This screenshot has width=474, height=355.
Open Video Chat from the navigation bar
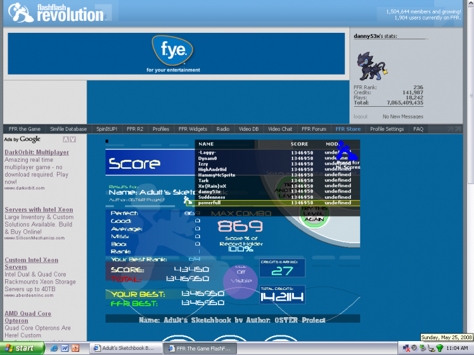[280, 129]
